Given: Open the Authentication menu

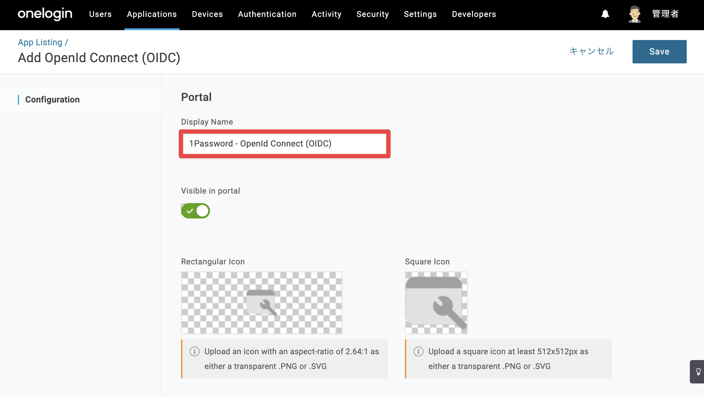Looking at the screenshot, I should point(267,14).
